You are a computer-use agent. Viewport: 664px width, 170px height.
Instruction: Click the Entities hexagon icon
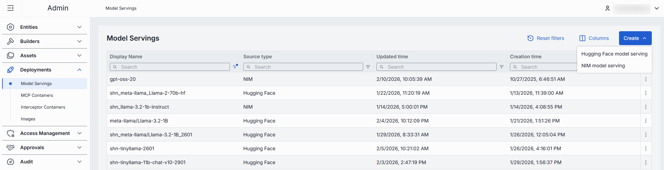(x=10, y=27)
